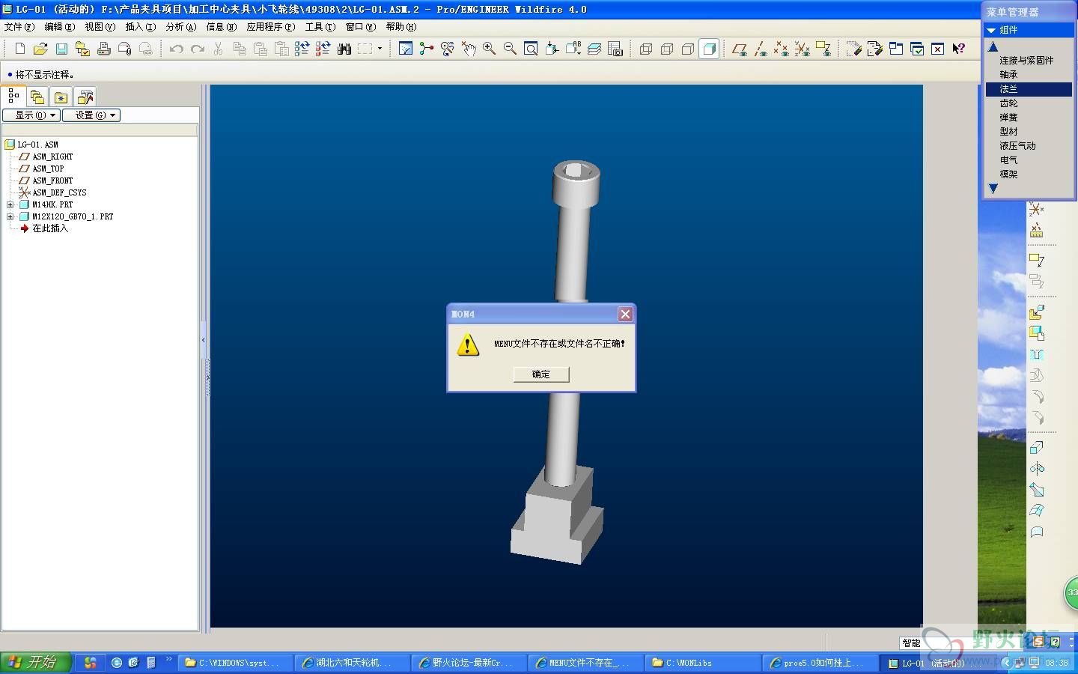Switch to wireframe display style
1078x674 pixels.
pyautogui.click(x=646, y=49)
